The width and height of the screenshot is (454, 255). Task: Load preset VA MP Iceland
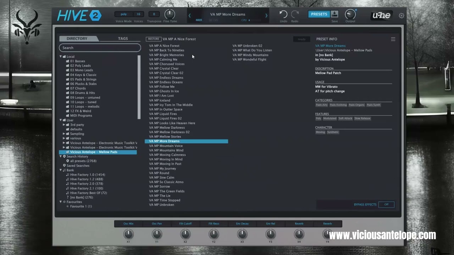(x=160, y=100)
